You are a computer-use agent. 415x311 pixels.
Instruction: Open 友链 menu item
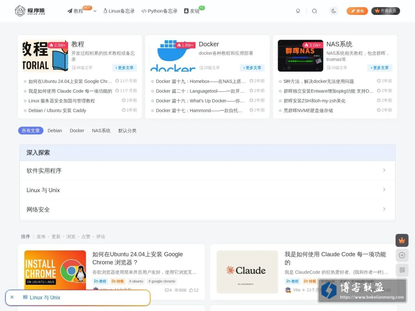192,11
